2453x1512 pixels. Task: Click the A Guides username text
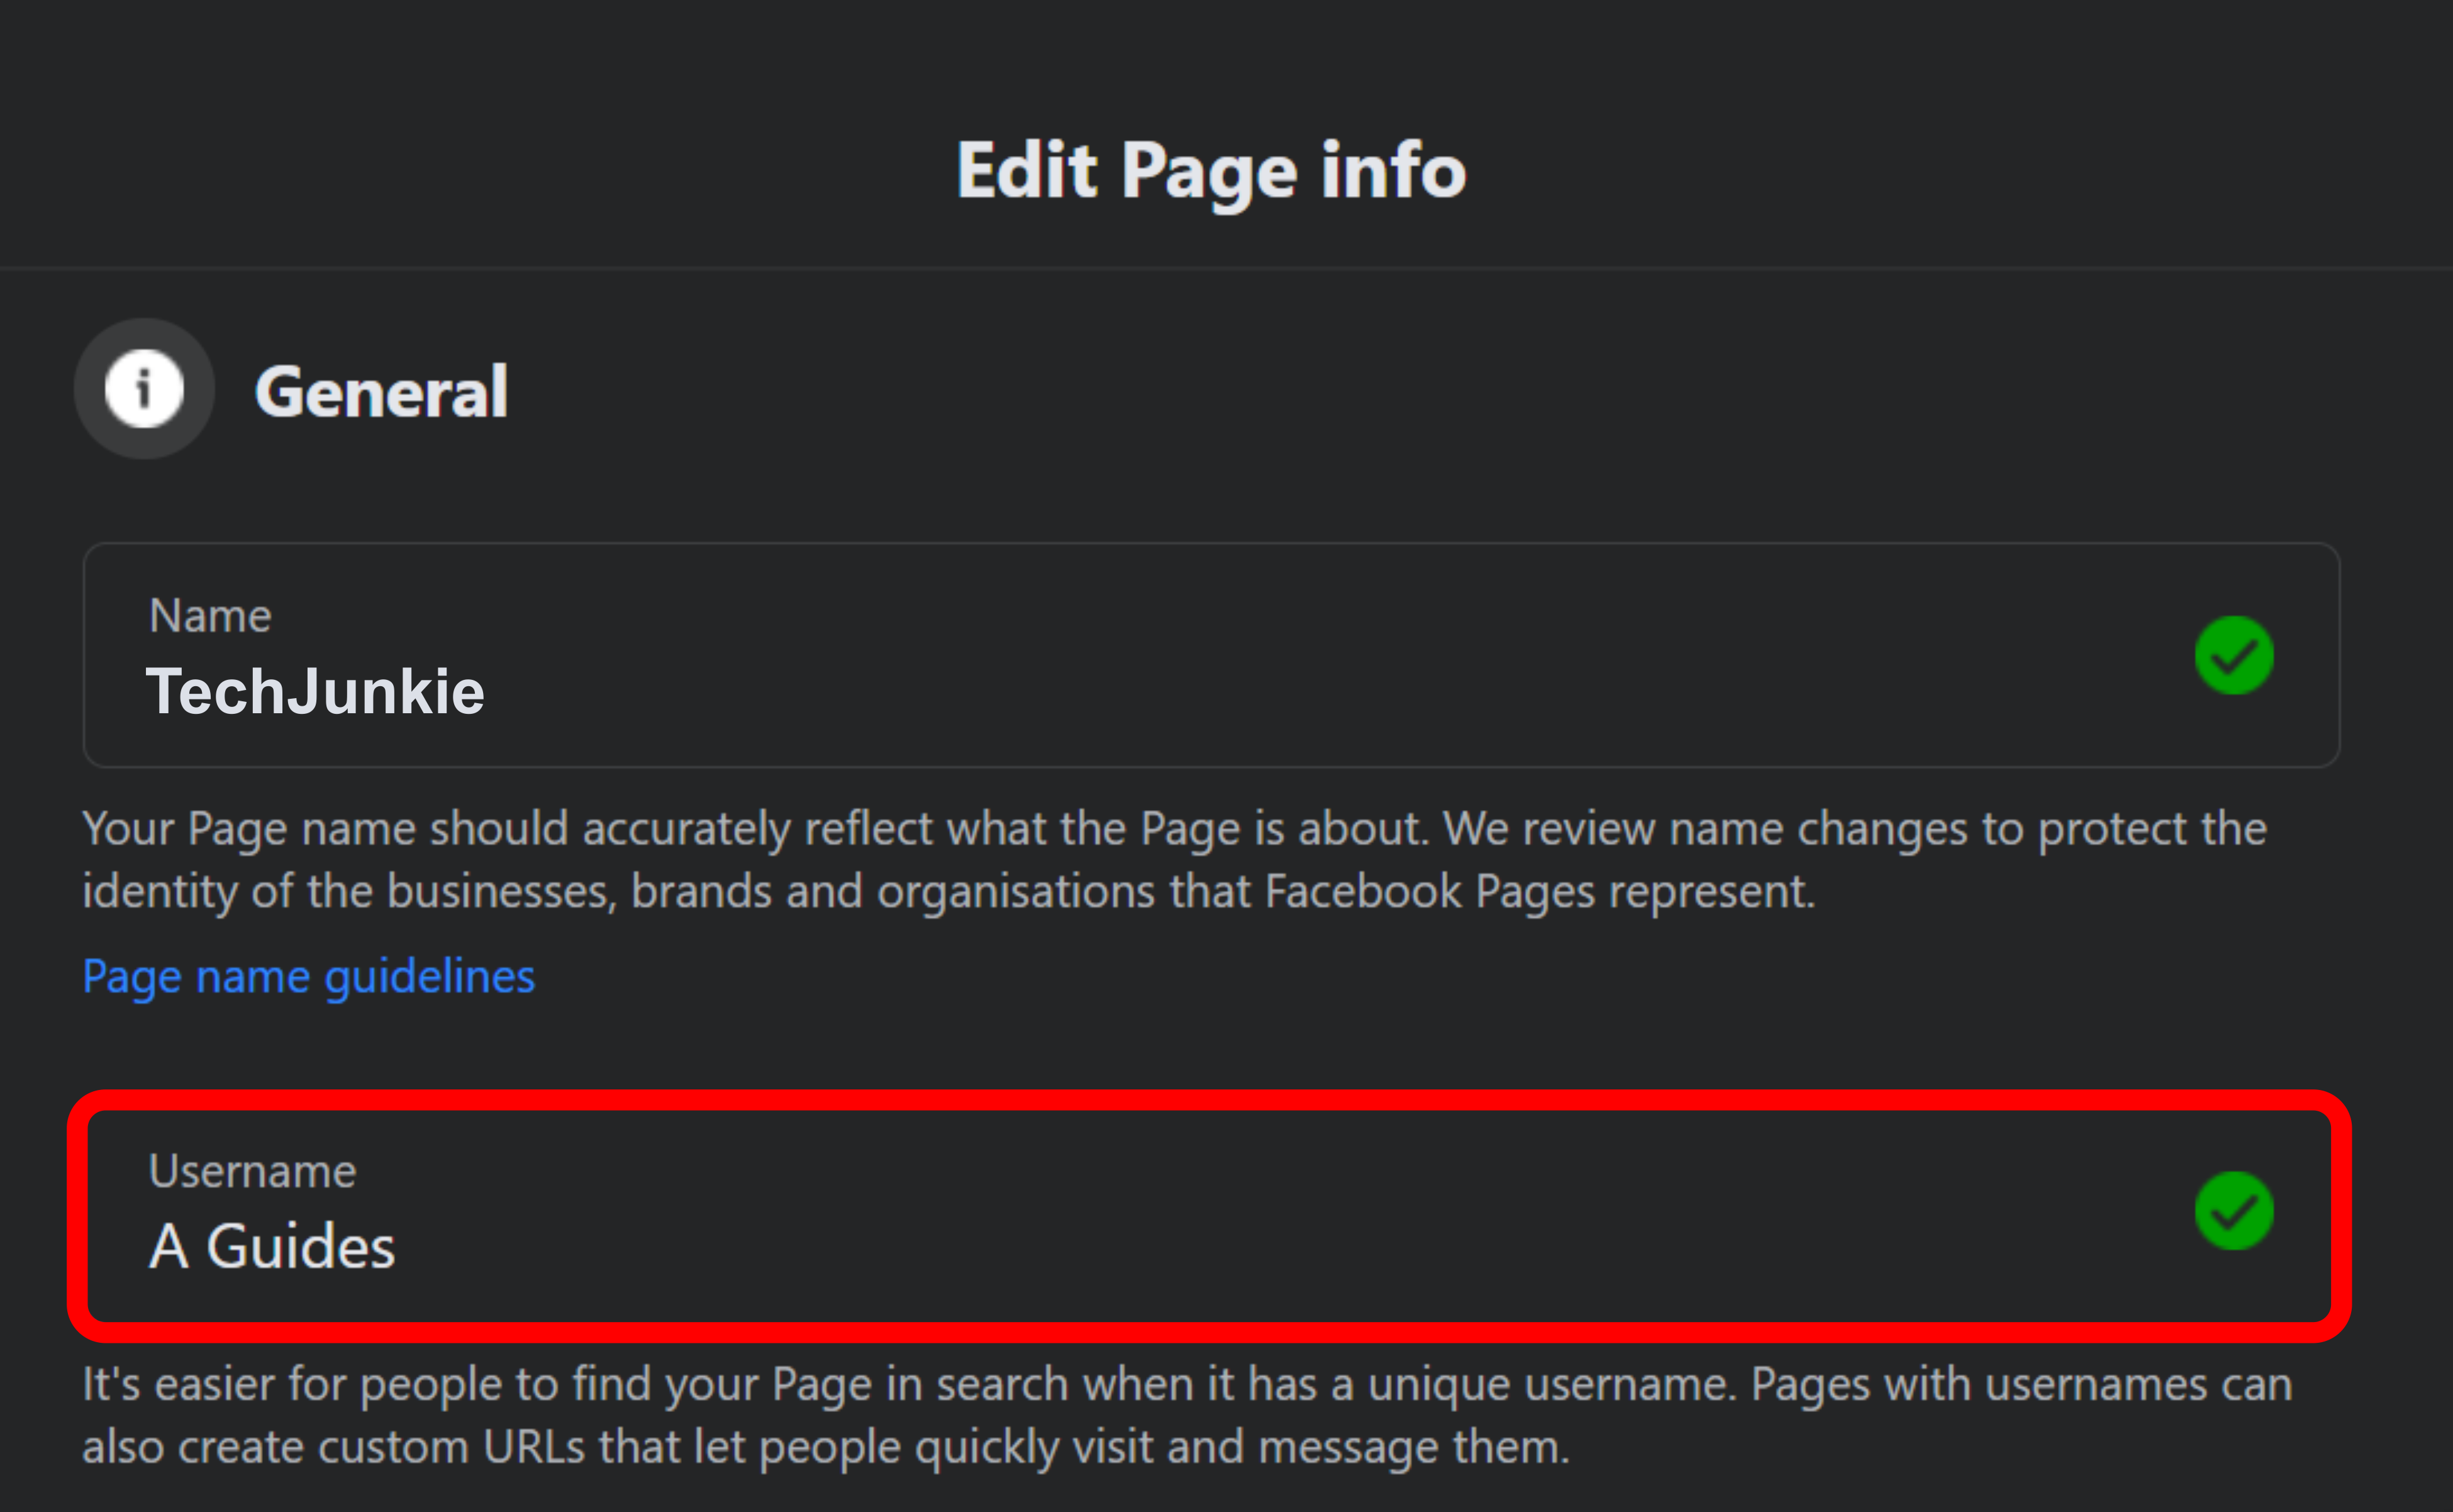pos(272,1245)
